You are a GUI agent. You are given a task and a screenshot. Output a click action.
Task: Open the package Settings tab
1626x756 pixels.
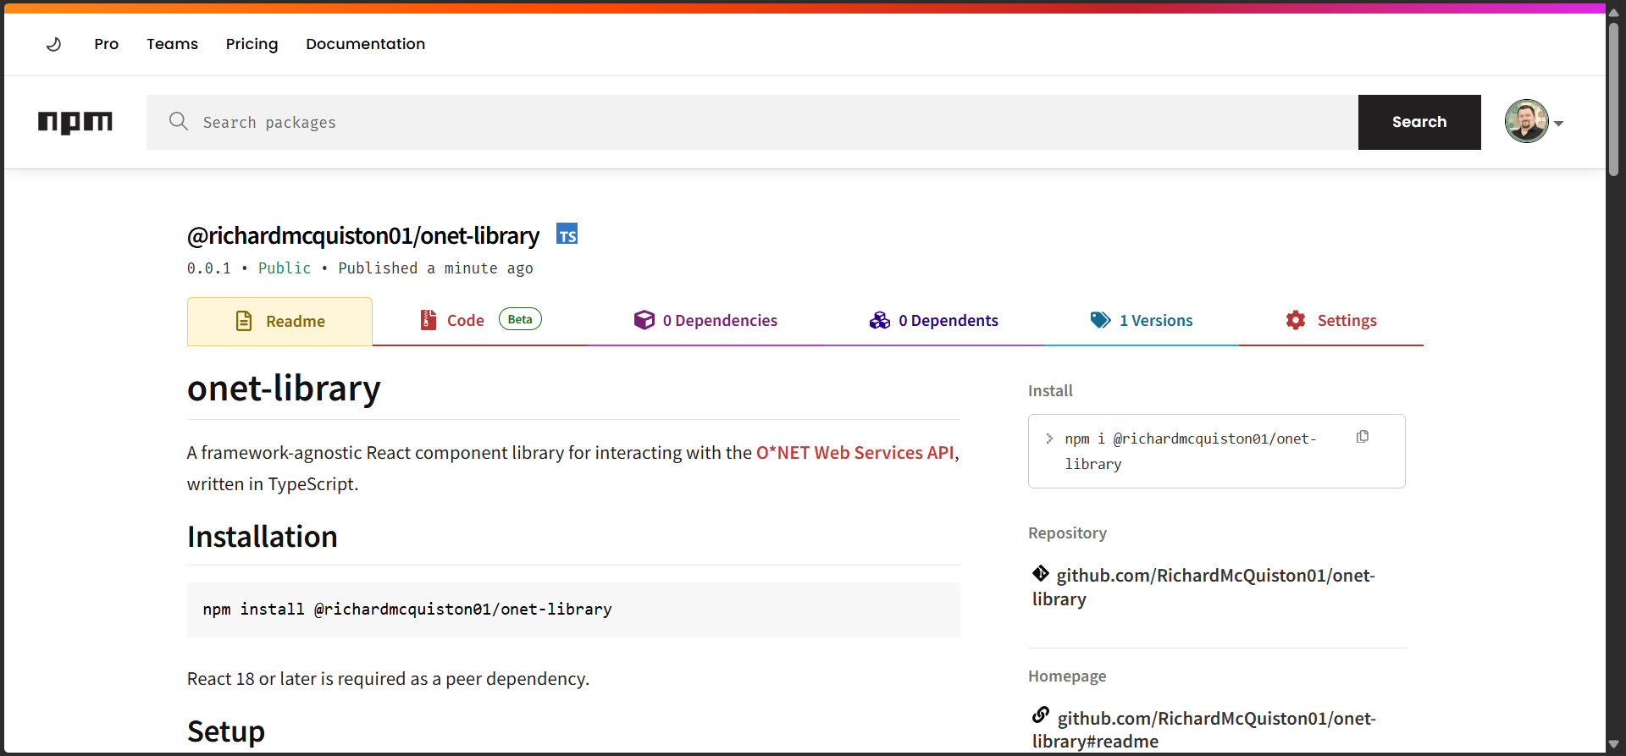click(x=1331, y=320)
